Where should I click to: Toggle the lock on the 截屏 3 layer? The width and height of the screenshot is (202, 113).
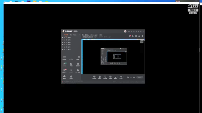click(x=65, y=40)
